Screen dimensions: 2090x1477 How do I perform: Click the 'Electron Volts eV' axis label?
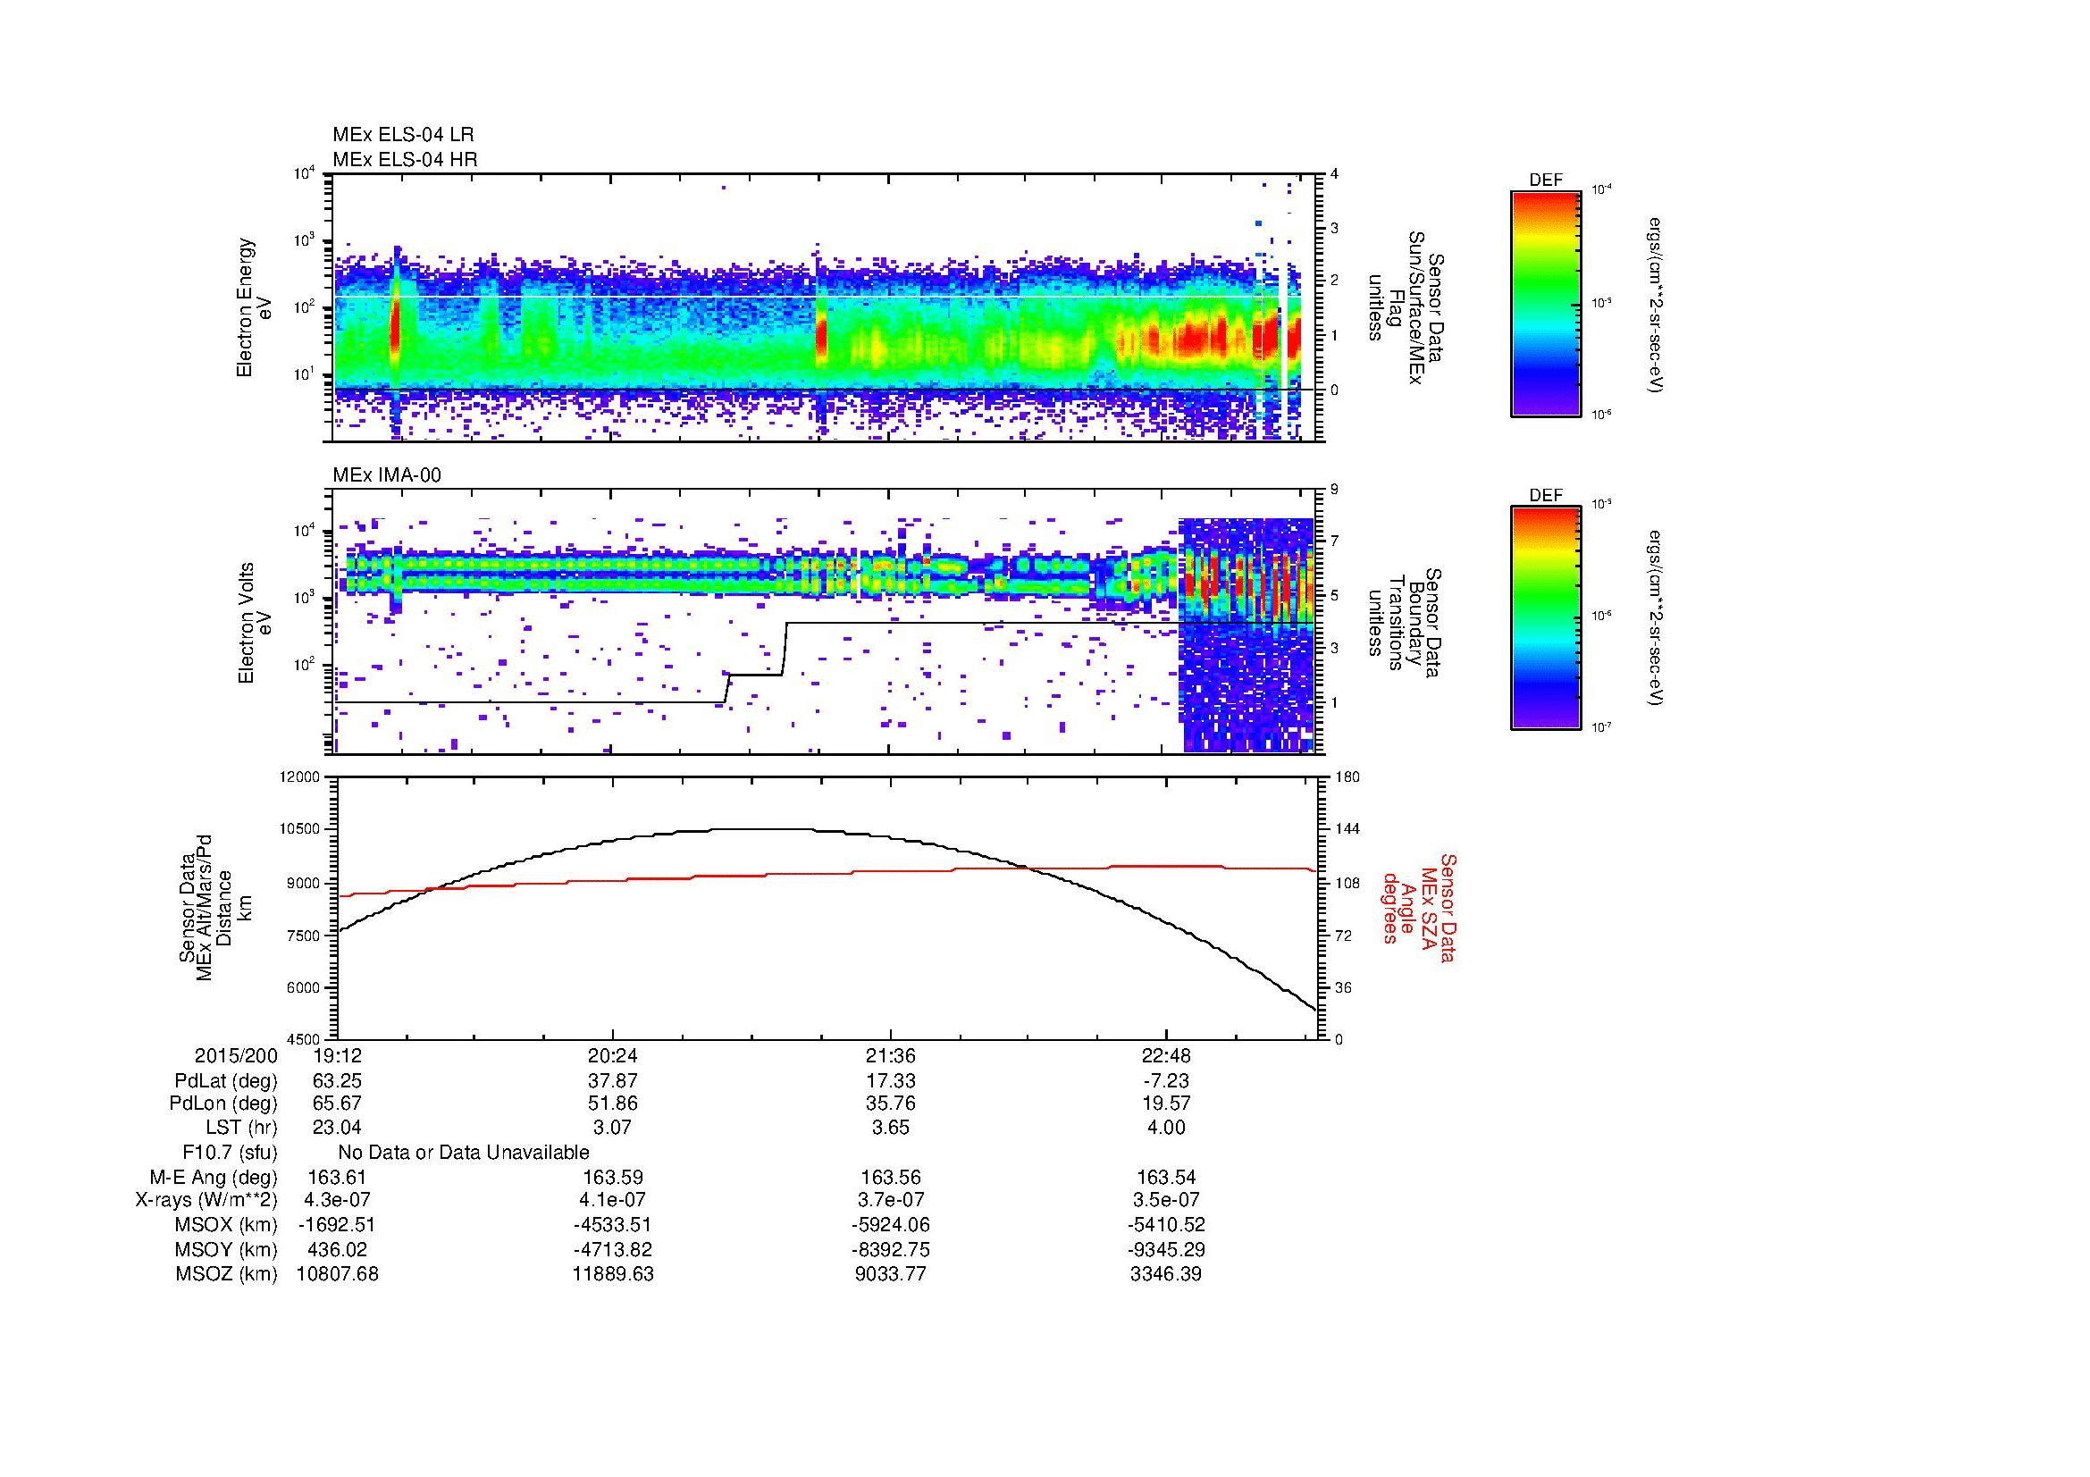pyautogui.click(x=256, y=623)
